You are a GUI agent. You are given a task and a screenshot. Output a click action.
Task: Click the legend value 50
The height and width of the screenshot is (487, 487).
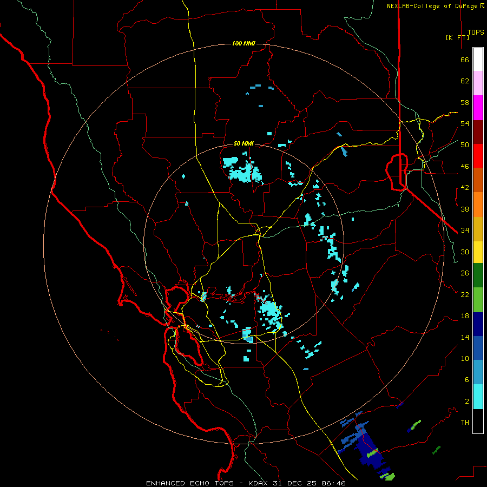[465, 145]
